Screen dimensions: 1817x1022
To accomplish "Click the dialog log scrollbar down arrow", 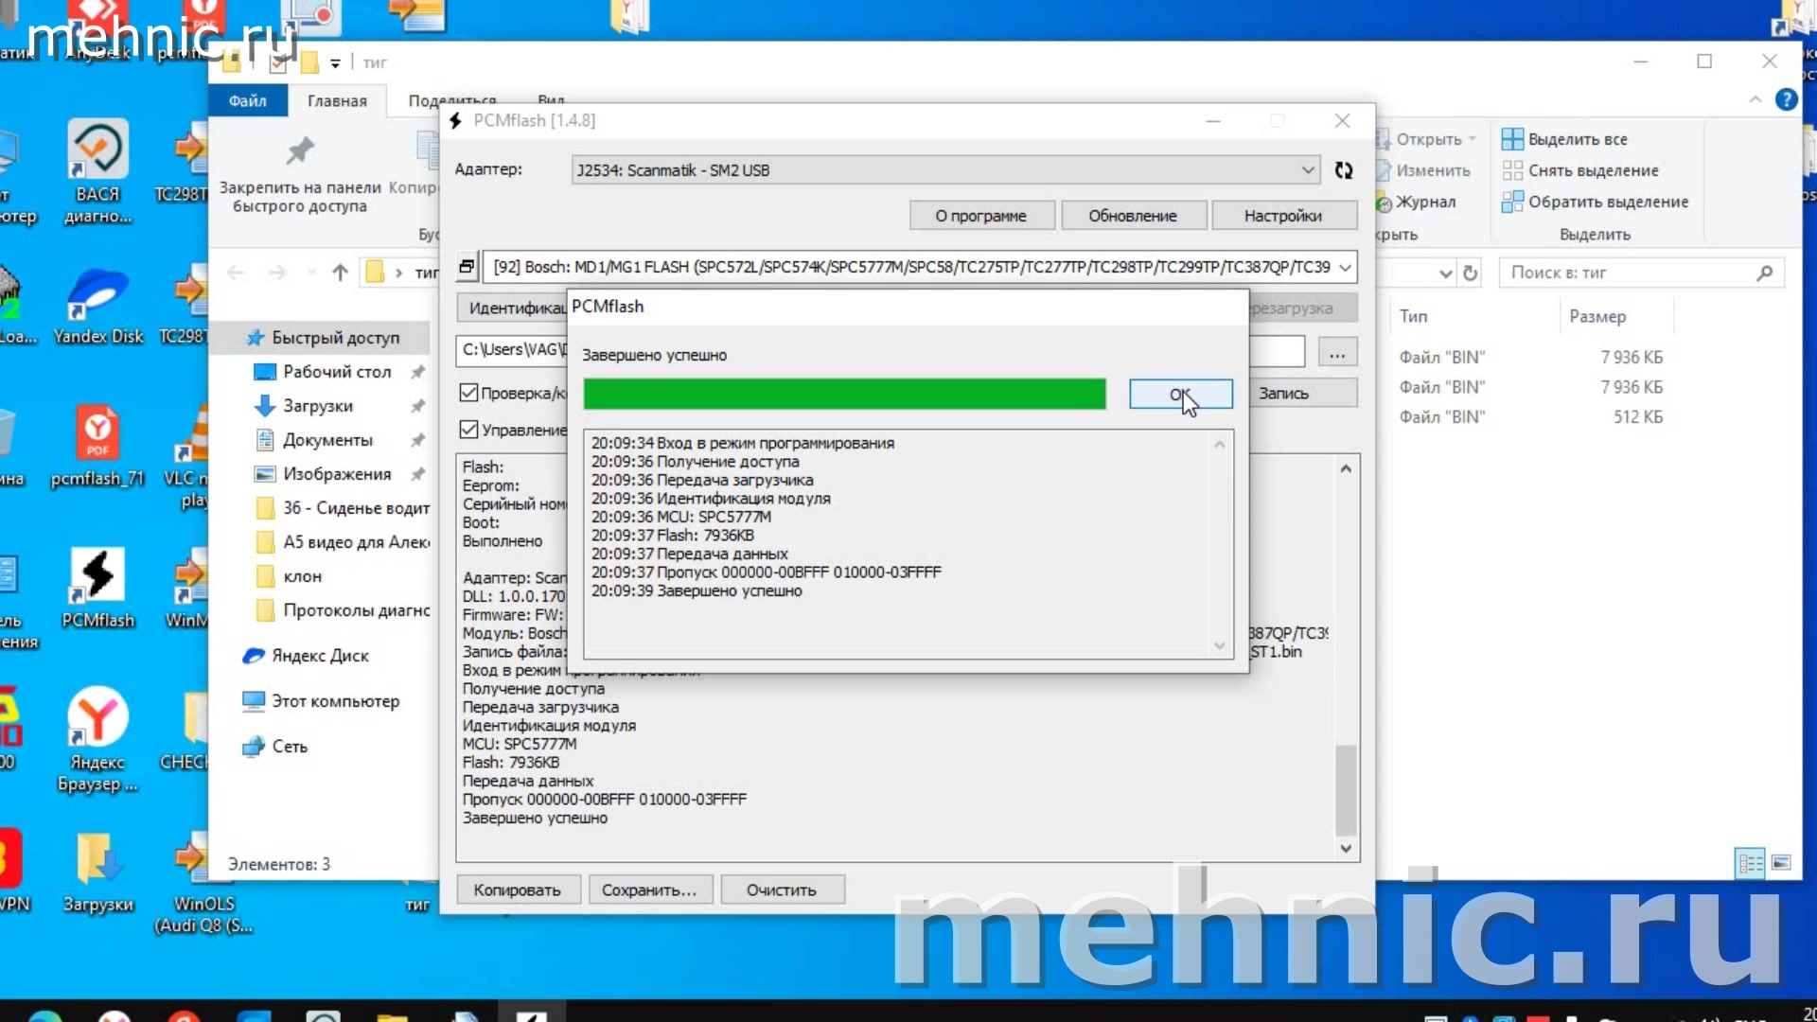I will click(x=1220, y=645).
